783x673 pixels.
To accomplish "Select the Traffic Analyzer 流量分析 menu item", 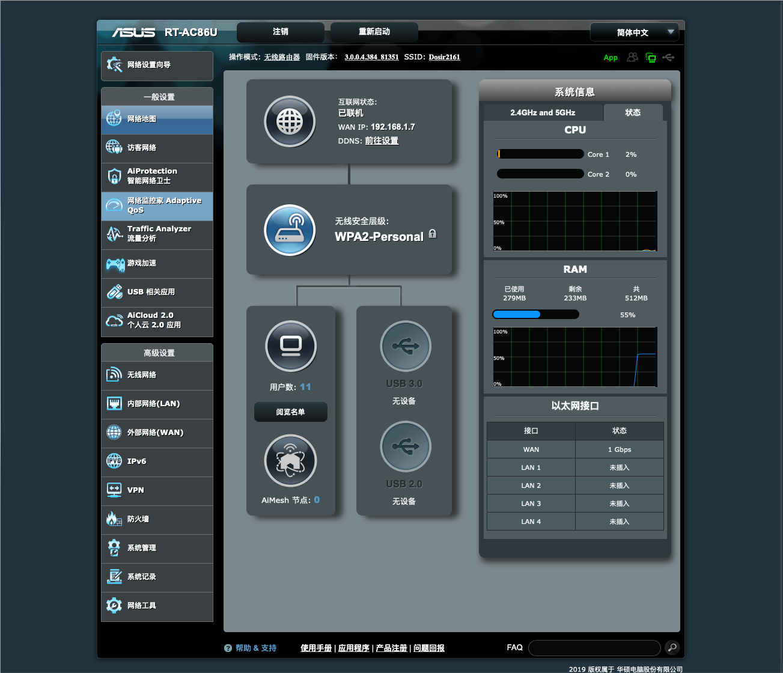I will coord(157,234).
